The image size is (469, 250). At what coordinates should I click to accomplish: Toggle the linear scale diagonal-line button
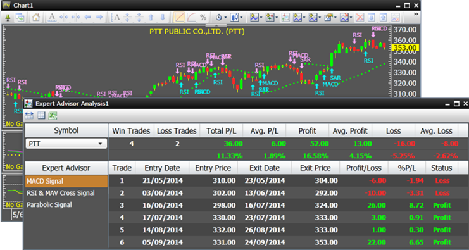[179, 17]
